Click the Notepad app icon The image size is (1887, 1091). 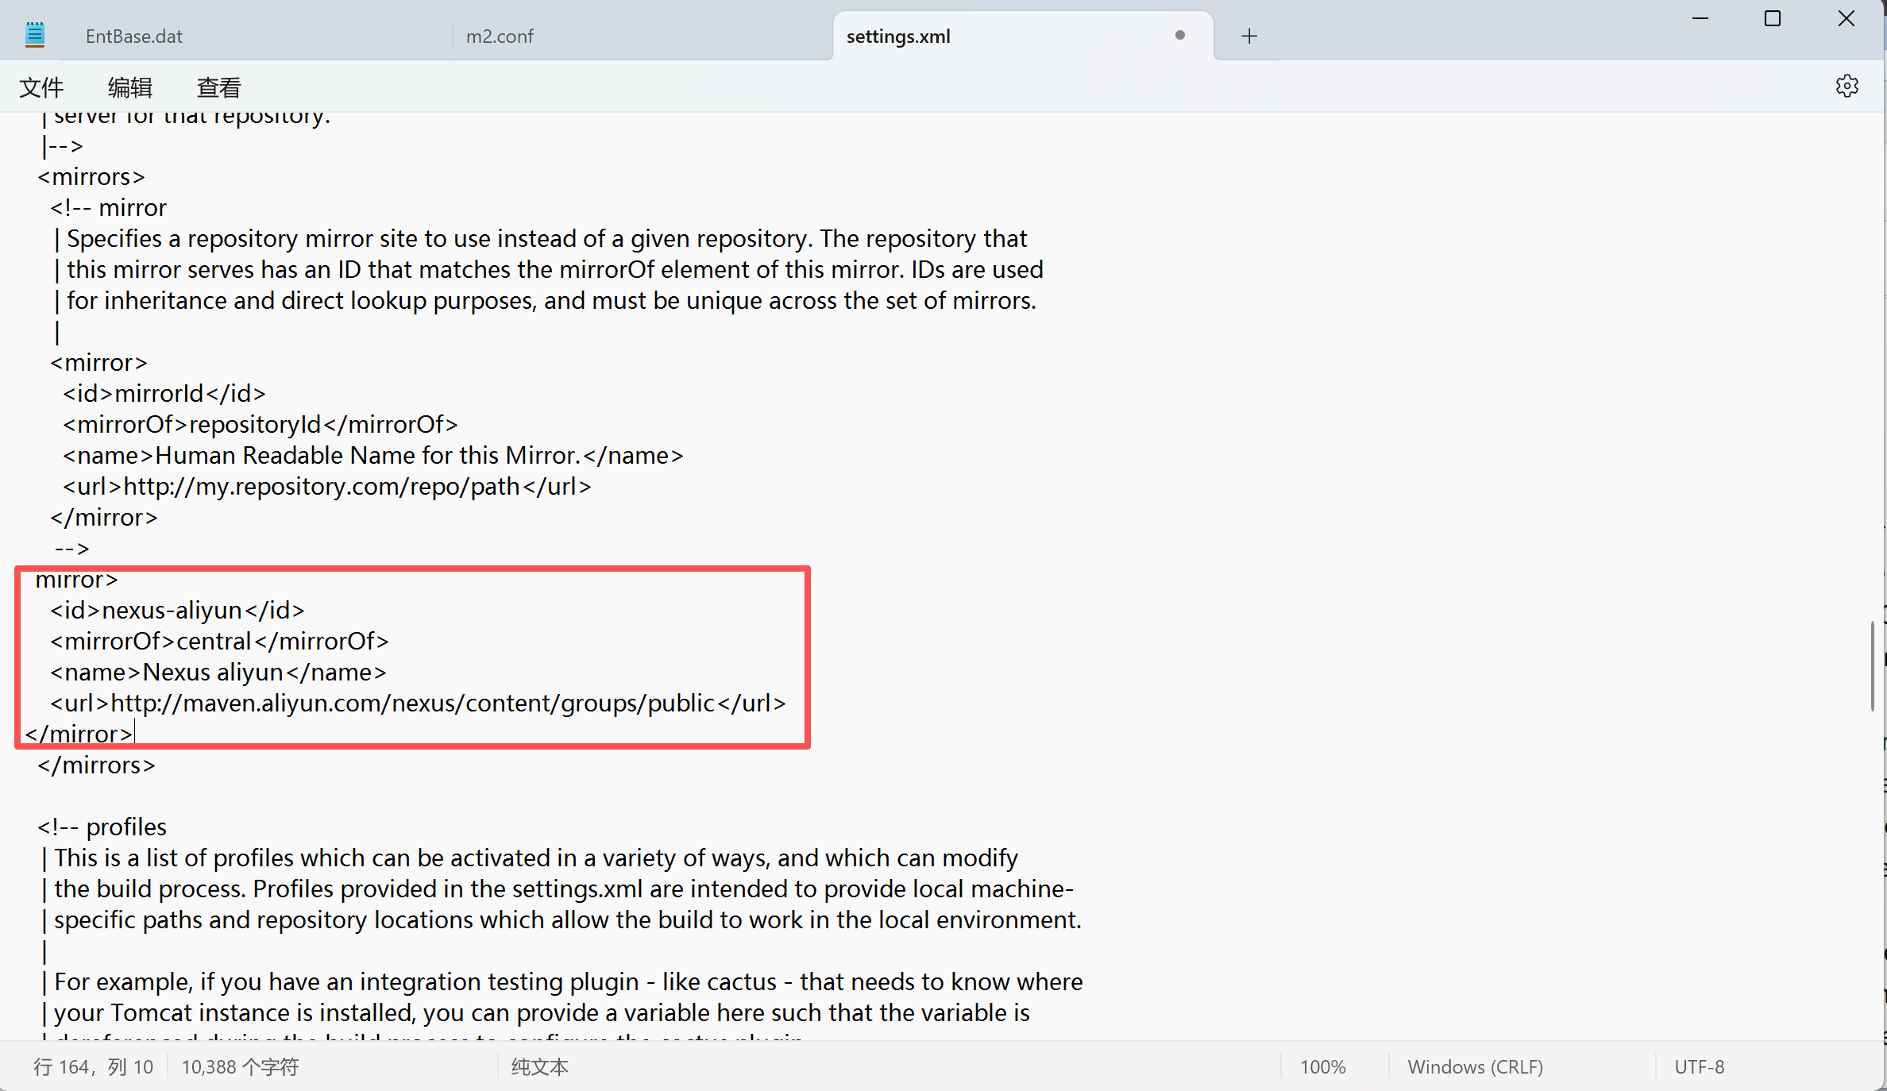pos(35,36)
